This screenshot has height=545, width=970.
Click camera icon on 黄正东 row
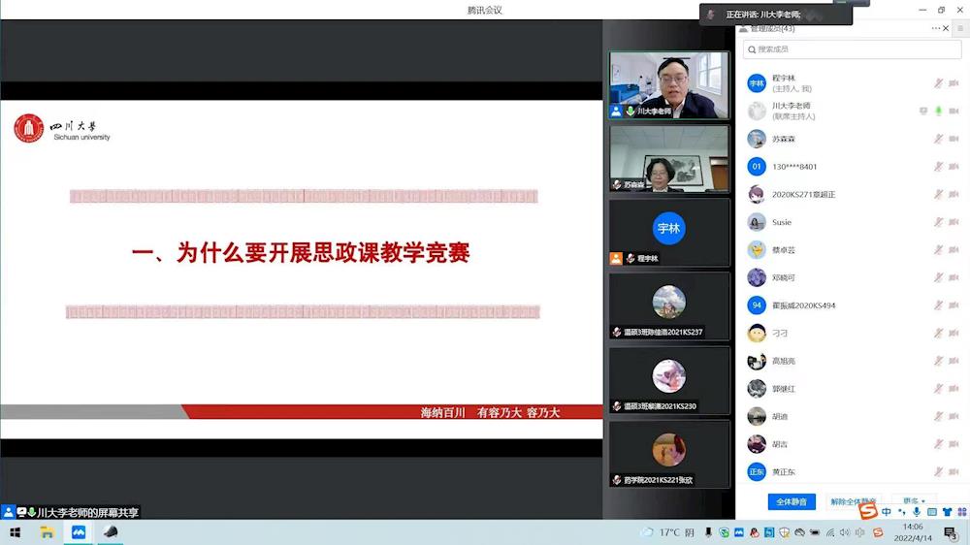click(x=954, y=471)
